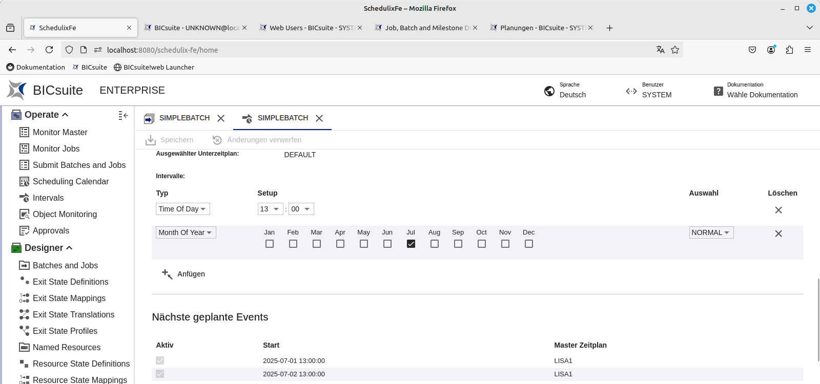Screen dimensions: 820x384
Task: Open the hour dropdown showing 13
Action: click(270, 209)
